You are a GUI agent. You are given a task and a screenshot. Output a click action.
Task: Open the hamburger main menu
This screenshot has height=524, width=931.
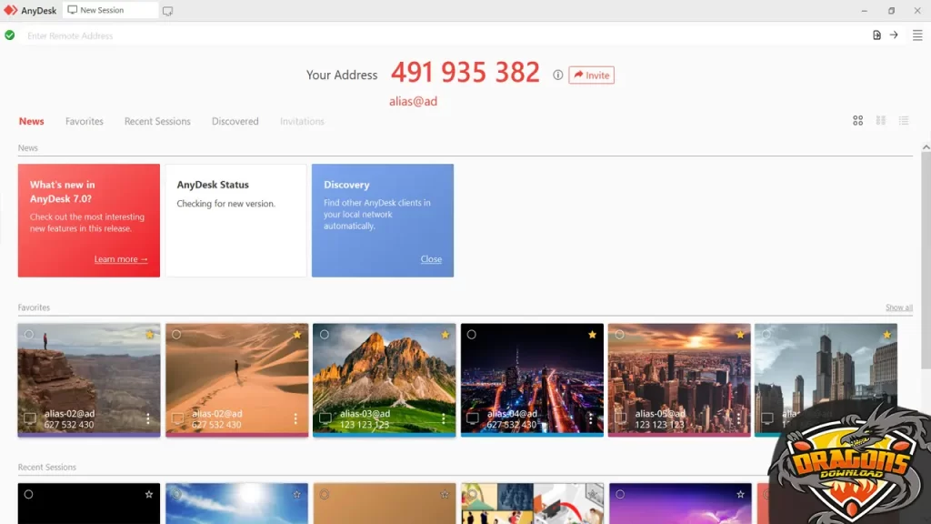918,35
